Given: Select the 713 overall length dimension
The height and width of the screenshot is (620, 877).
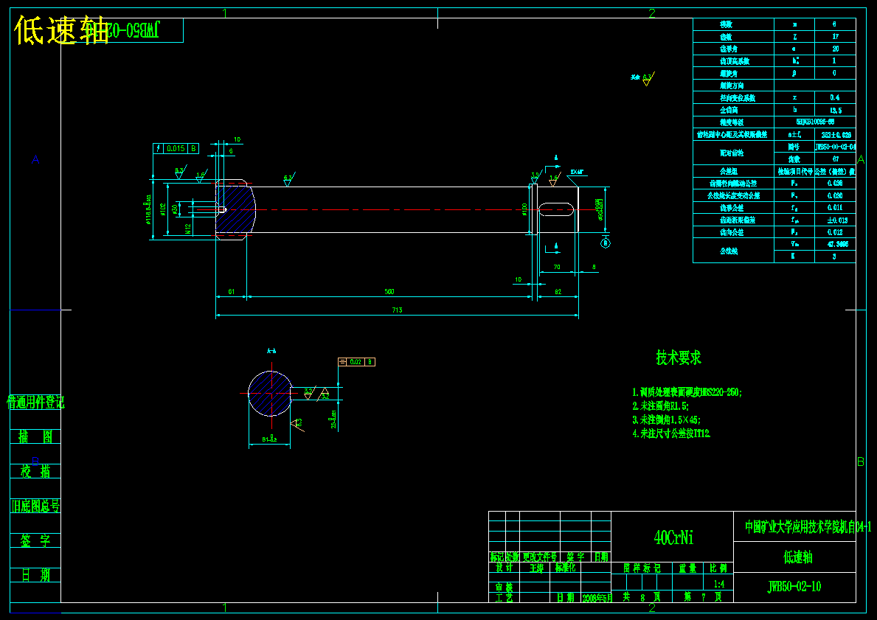Looking at the screenshot, I should coord(397,310).
